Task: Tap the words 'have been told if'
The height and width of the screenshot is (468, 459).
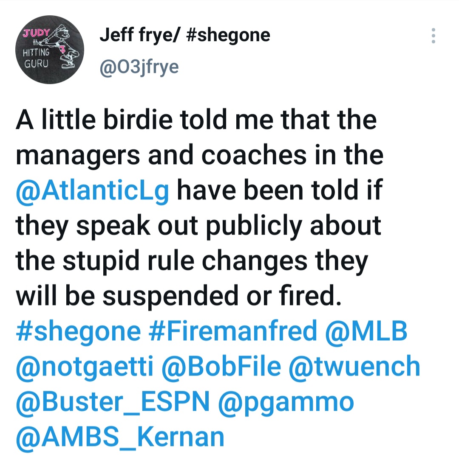Action: [x=279, y=191]
